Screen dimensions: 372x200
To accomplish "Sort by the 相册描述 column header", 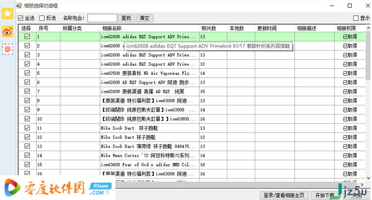I will point(315,28).
